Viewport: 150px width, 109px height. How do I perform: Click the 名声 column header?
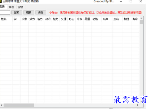coord(107,19)
